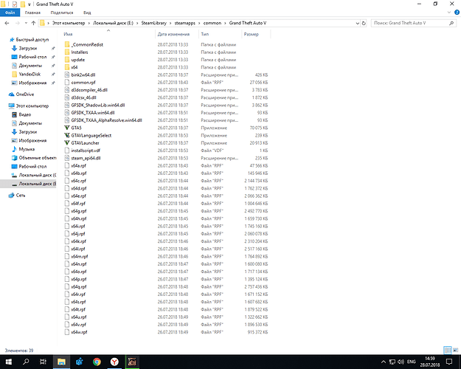Sort by the Дата изменения column header
461x369 pixels.
(x=174, y=34)
